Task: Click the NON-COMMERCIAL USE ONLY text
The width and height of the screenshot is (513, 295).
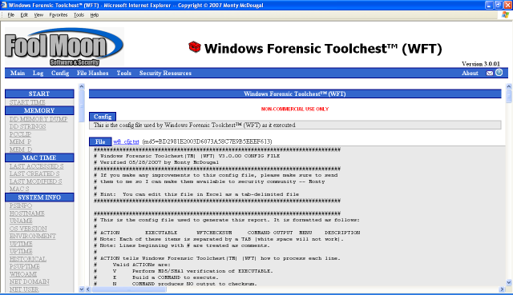Action: point(295,109)
